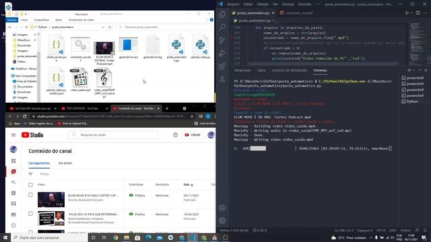The image size is (431, 242).
Task: Bookmark this page with the star icon
Action: (192, 116)
